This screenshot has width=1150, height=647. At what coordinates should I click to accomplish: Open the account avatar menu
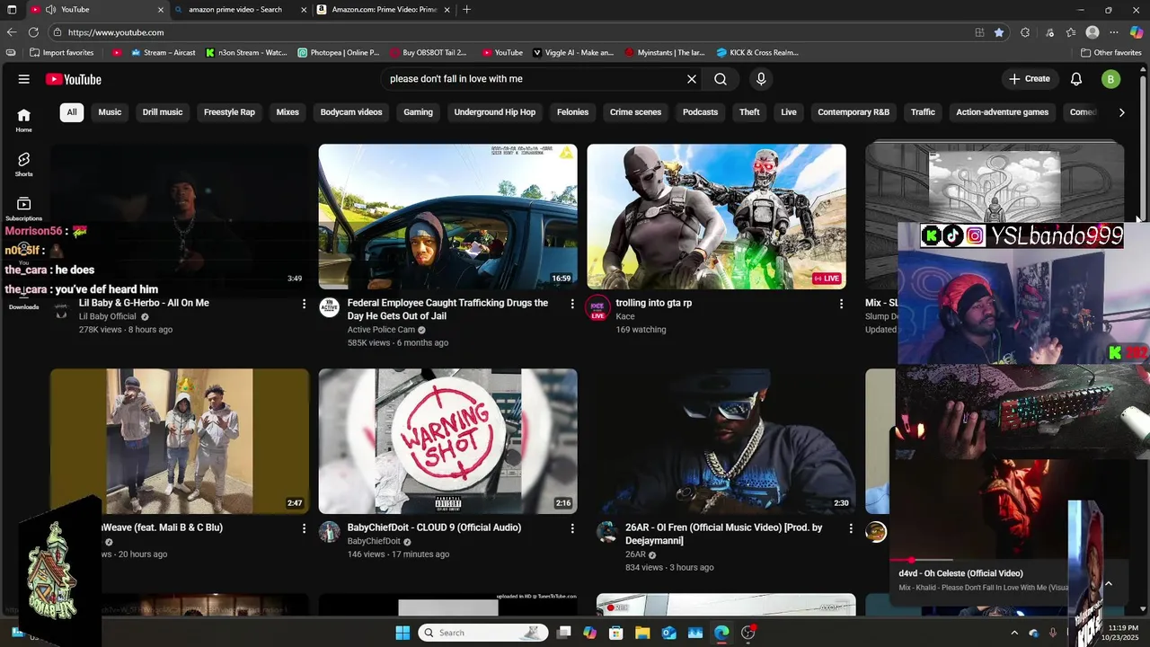1111,79
